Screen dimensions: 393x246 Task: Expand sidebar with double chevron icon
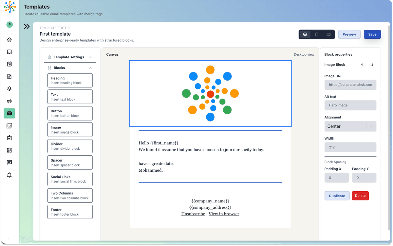tap(27, 27)
